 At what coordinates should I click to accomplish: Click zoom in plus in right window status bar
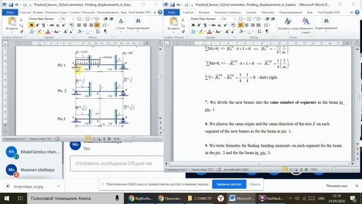[x=353, y=169]
